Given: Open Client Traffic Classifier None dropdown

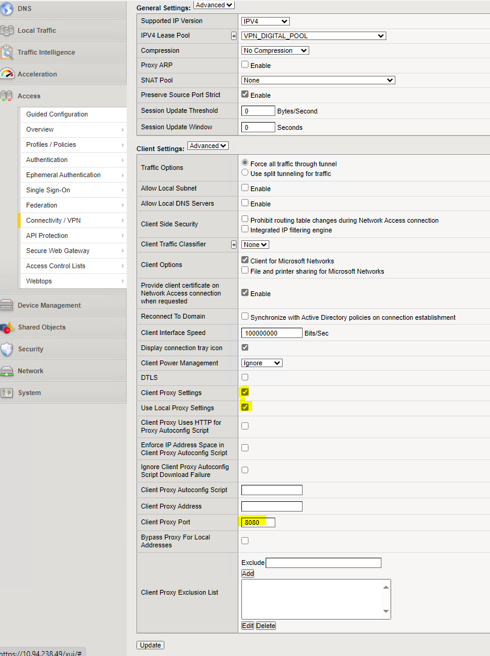Looking at the screenshot, I should click(x=255, y=245).
